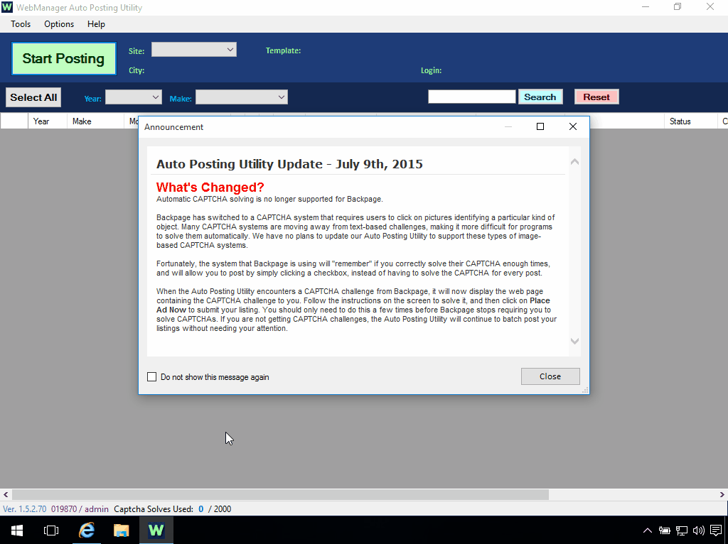Viewport: 728px width, 544px height.
Task: Click the 'What's Changed?' heading
Action: 210,187
